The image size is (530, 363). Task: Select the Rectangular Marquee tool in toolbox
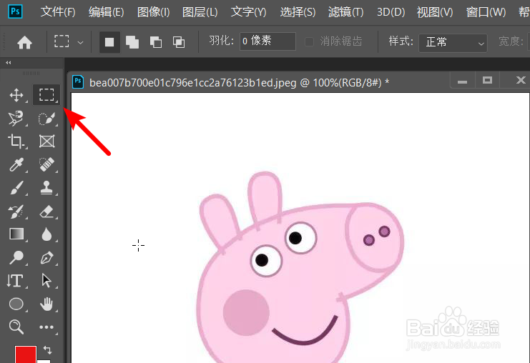(46, 95)
